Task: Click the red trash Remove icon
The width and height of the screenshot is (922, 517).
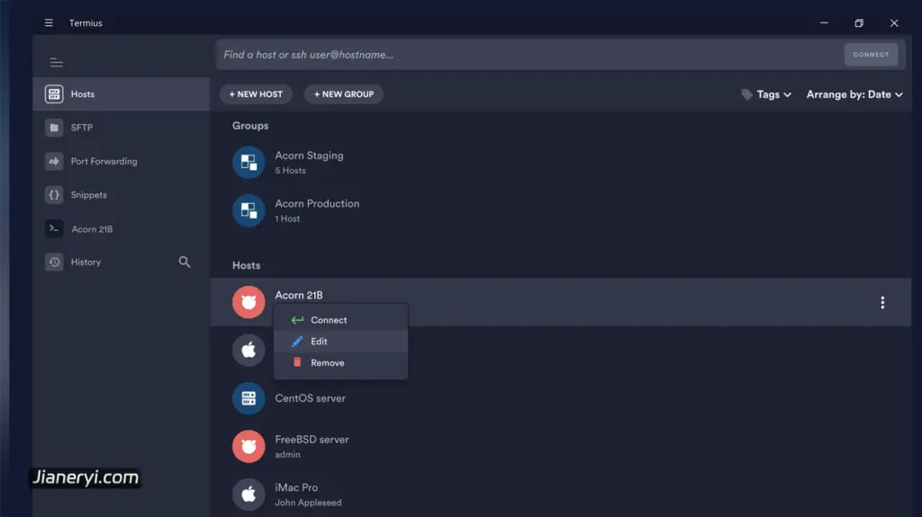Action: [x=297, y=362]
